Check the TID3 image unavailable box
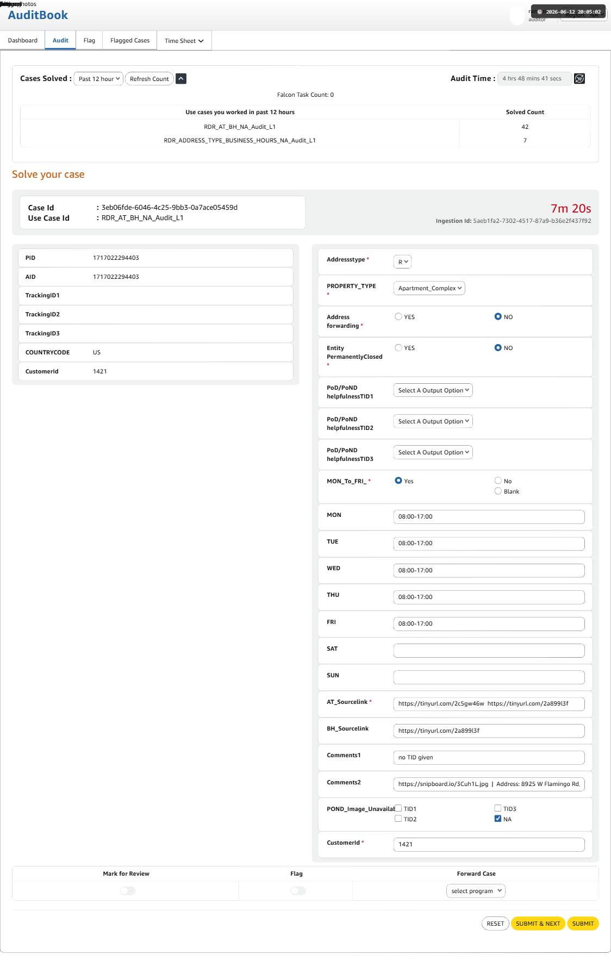611x961 pixels. pyautogui.click(x=498, y=808)
